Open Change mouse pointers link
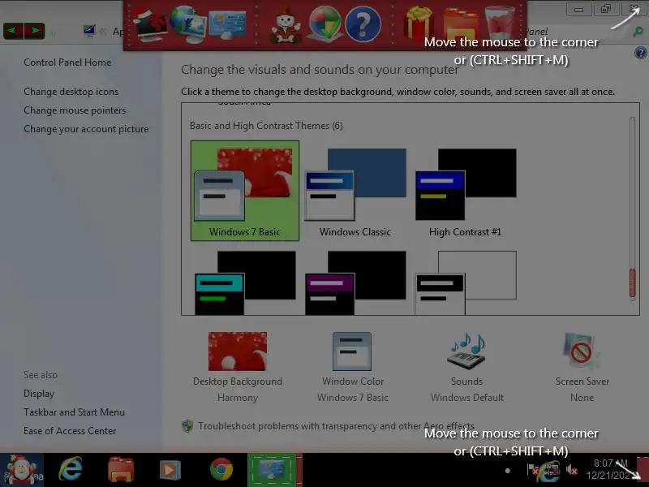The width and height of the screenshot is (649, 487). pos(75,110)
